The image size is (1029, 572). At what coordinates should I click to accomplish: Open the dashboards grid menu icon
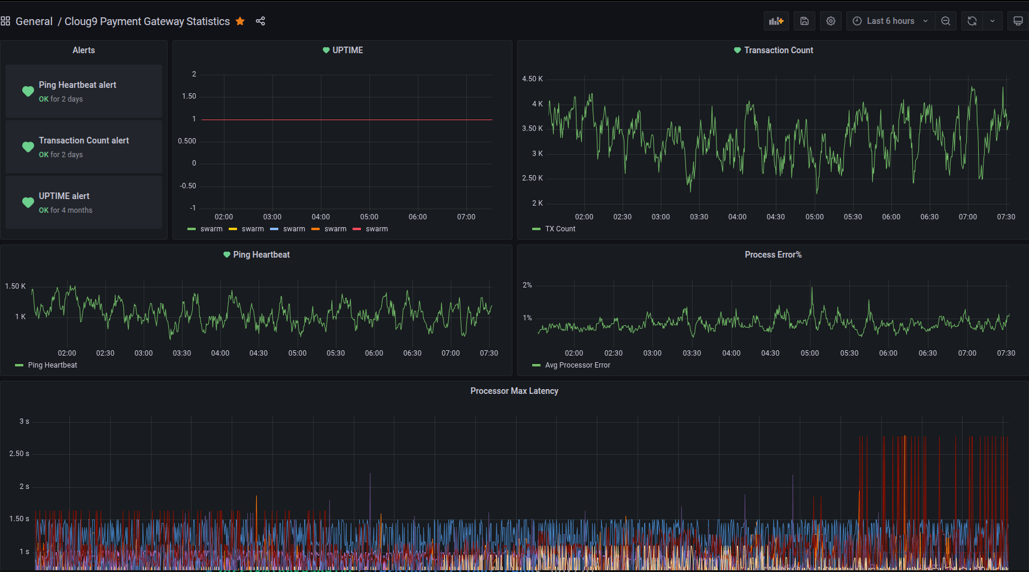coord(6,20)
